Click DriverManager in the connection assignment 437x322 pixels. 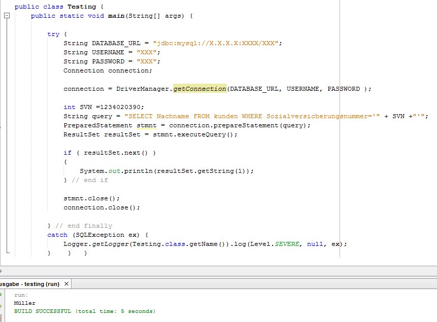[143, 89]
